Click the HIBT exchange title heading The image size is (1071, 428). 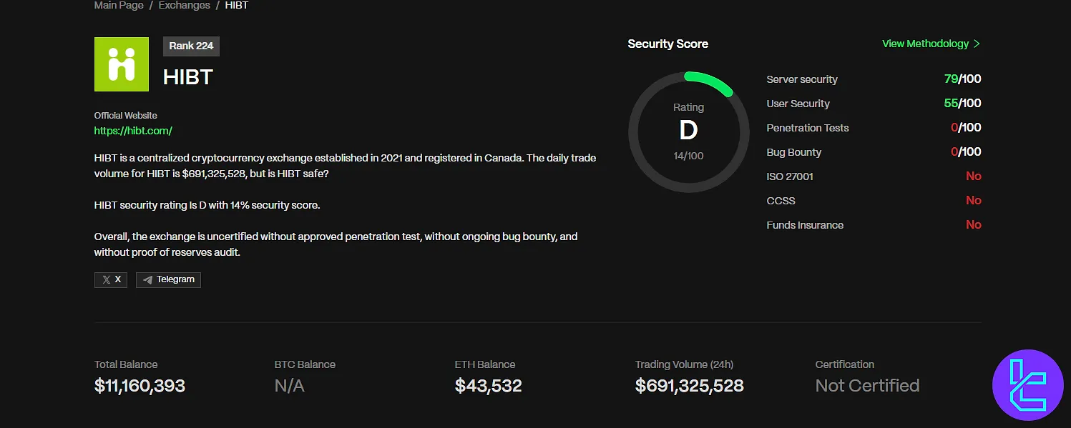(188, 77)
